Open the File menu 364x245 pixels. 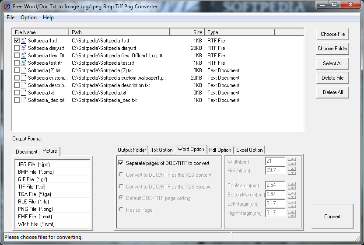(10, 17)
